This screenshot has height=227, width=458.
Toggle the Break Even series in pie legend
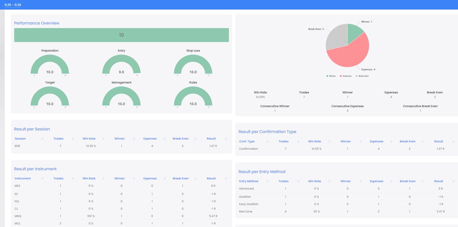click(363, 76)
